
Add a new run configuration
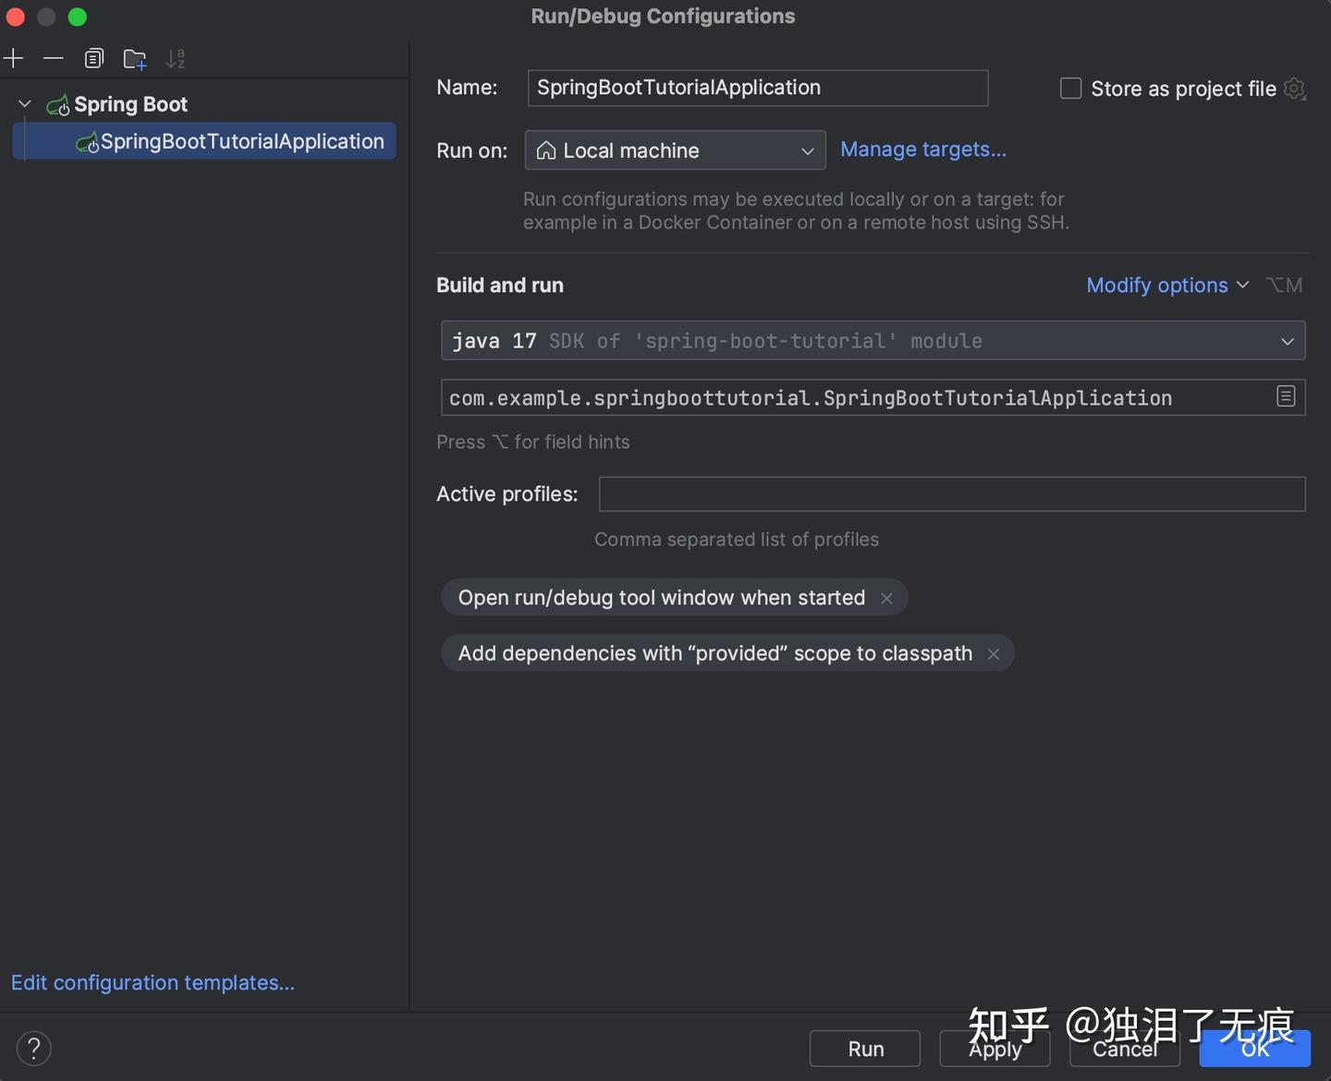14,57
